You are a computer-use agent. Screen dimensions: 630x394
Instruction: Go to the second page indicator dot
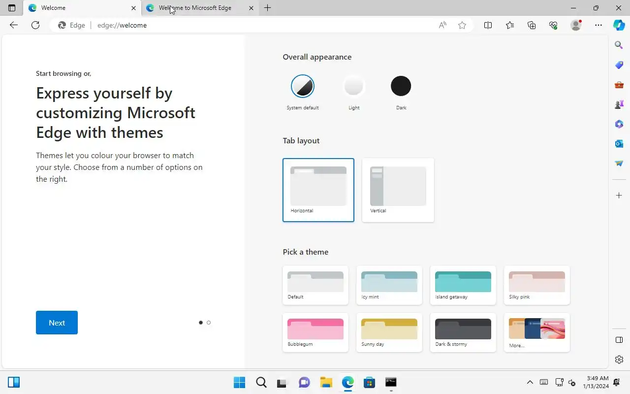tap(209, 323)
